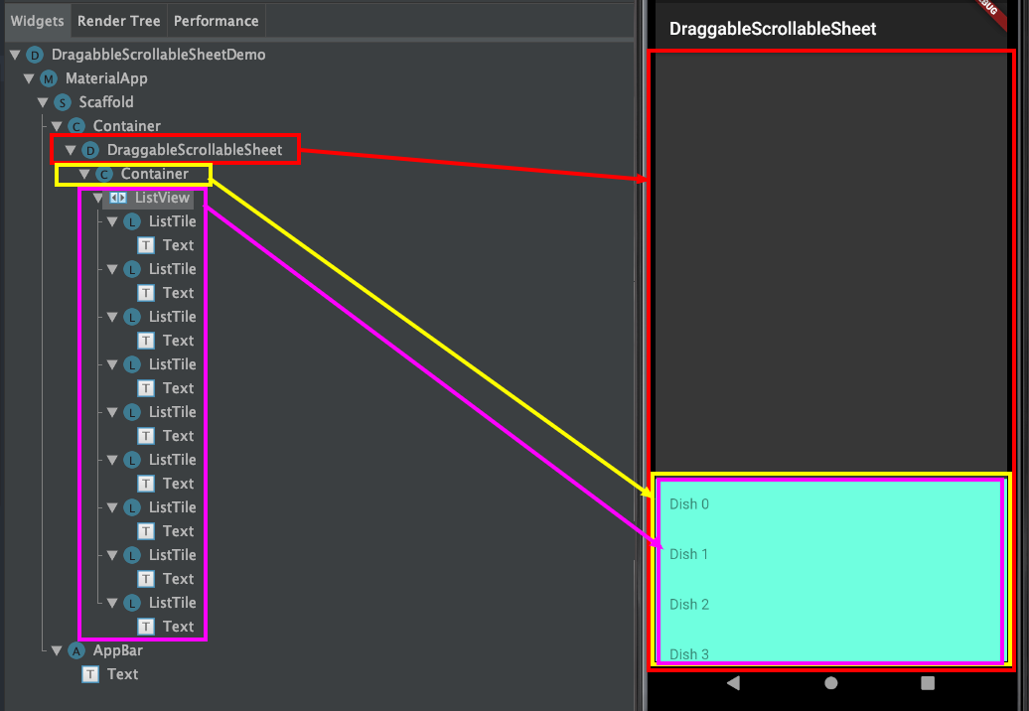Select the AppBar widget icon
The image size is (1029, 711).
pos(76,650)
